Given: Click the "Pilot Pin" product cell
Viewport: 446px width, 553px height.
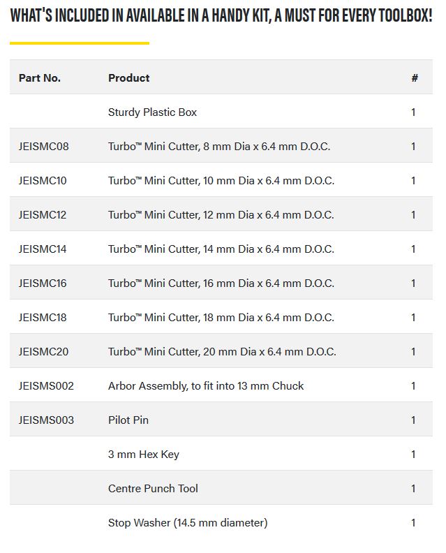Looking at the screenshot, I should click(x=128, y=420).
